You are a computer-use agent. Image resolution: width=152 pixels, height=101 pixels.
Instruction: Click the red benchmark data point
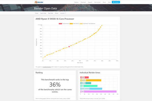tap(69, 46)
